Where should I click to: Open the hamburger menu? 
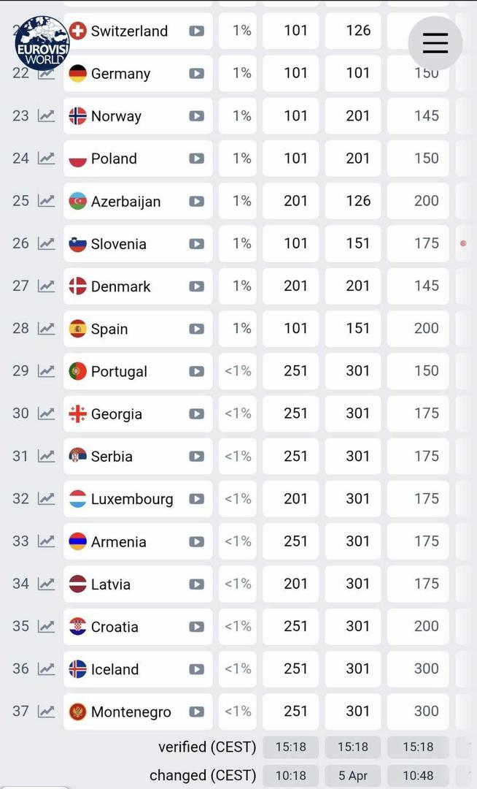(x=435, y=43)
